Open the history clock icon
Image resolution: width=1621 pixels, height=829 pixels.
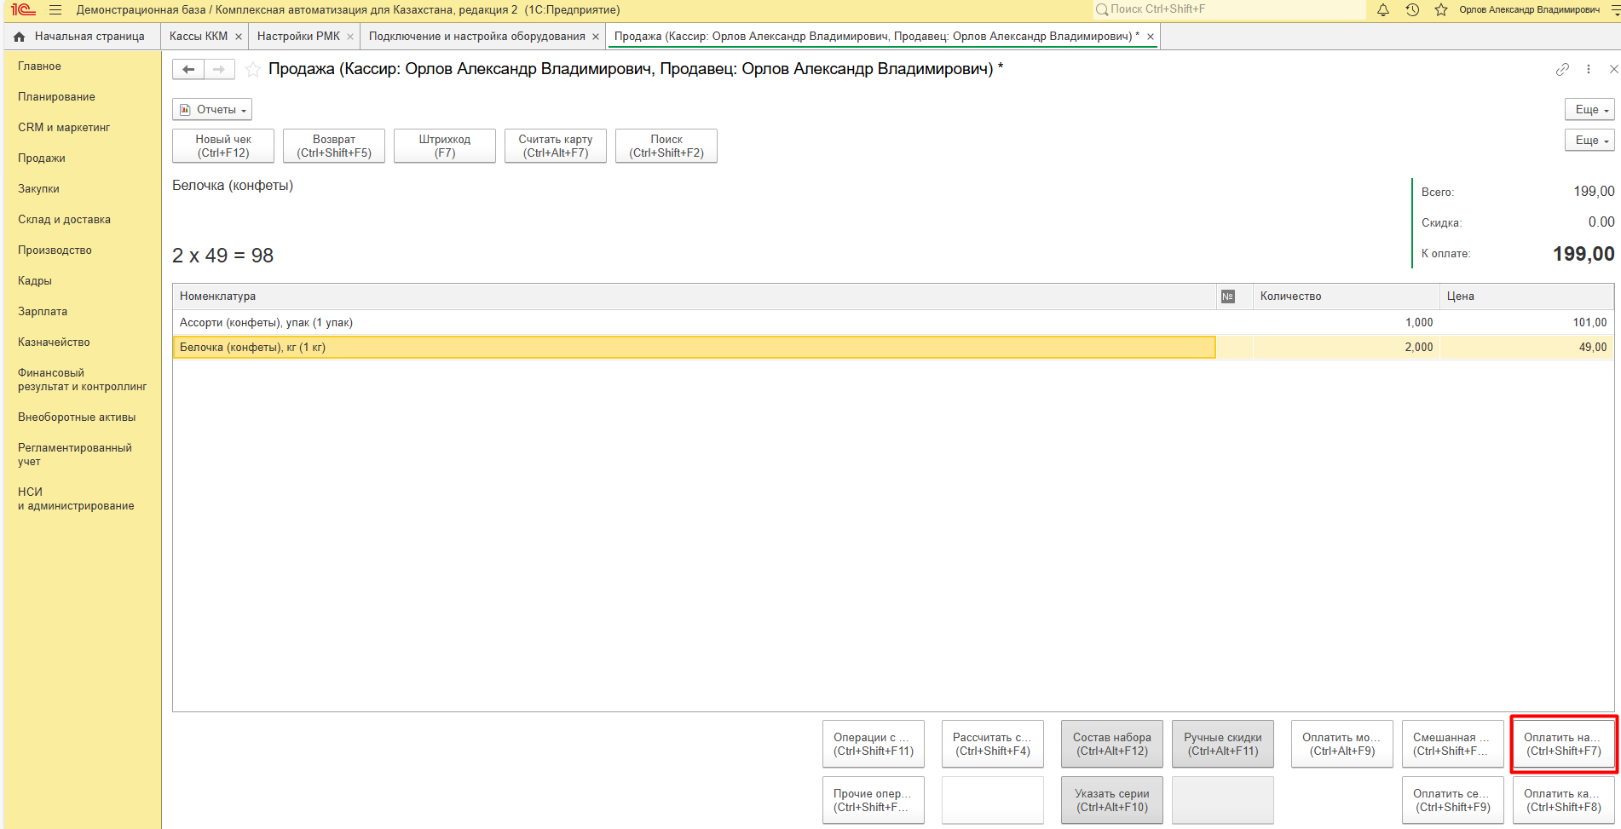click(1412, 10)
